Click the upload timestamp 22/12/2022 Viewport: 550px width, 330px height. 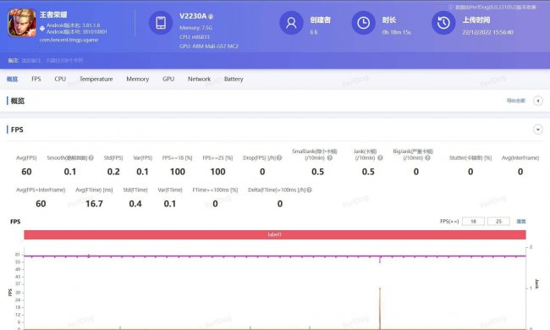(x=488, y=32)
